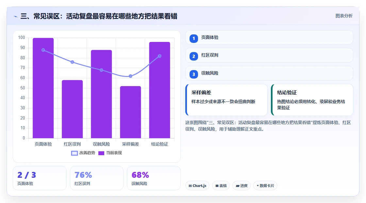Click the 68% stat value
Screen dimensions: 366x203
tap(140, 175)
